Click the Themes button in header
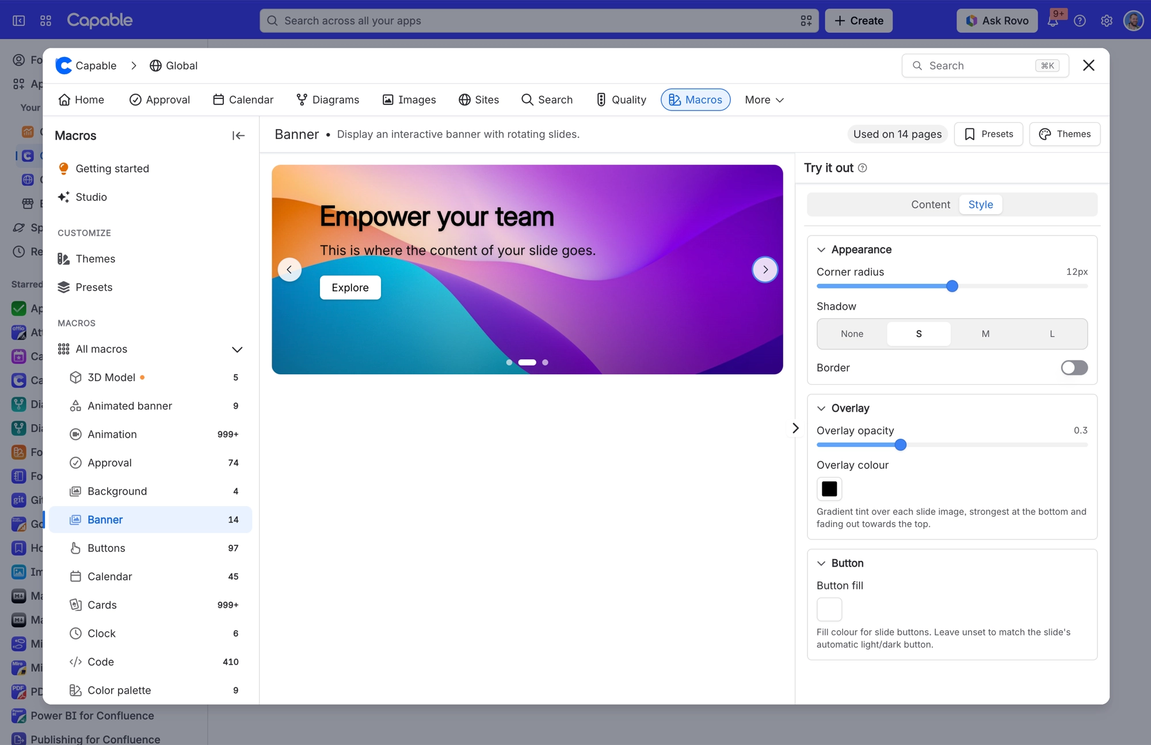 (1064, 134)
